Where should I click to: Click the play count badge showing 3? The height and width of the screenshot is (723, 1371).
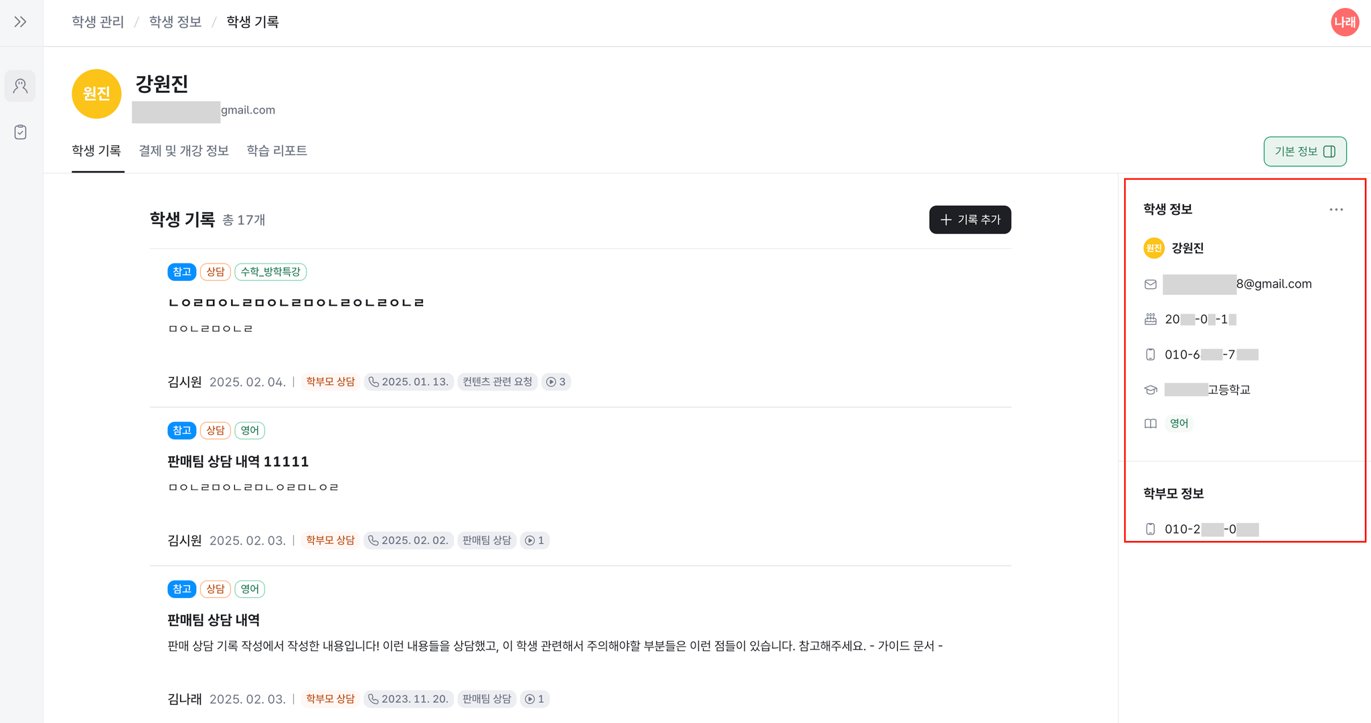tap(556, 382)
